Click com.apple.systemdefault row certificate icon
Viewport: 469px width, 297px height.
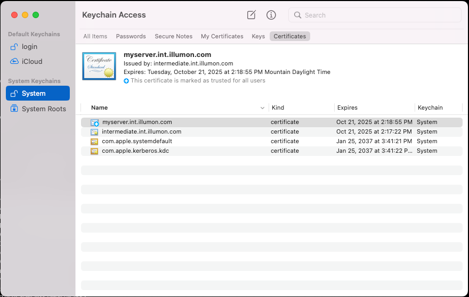94,142
